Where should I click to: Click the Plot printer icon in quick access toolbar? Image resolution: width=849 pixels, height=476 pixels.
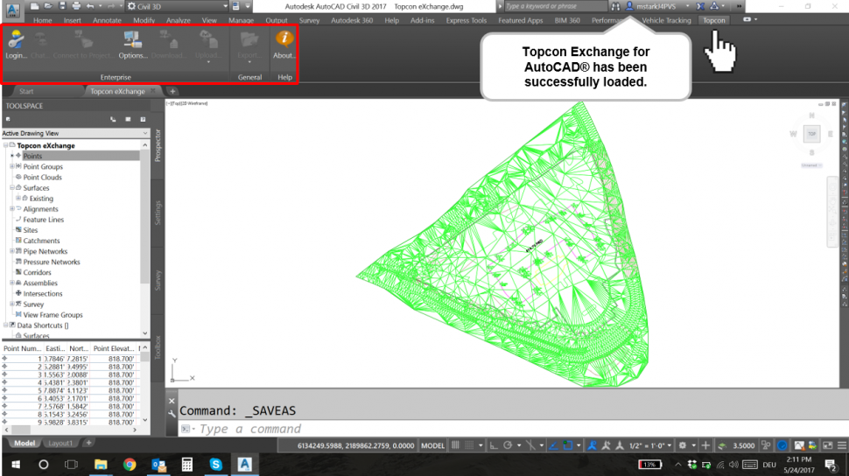76,5
